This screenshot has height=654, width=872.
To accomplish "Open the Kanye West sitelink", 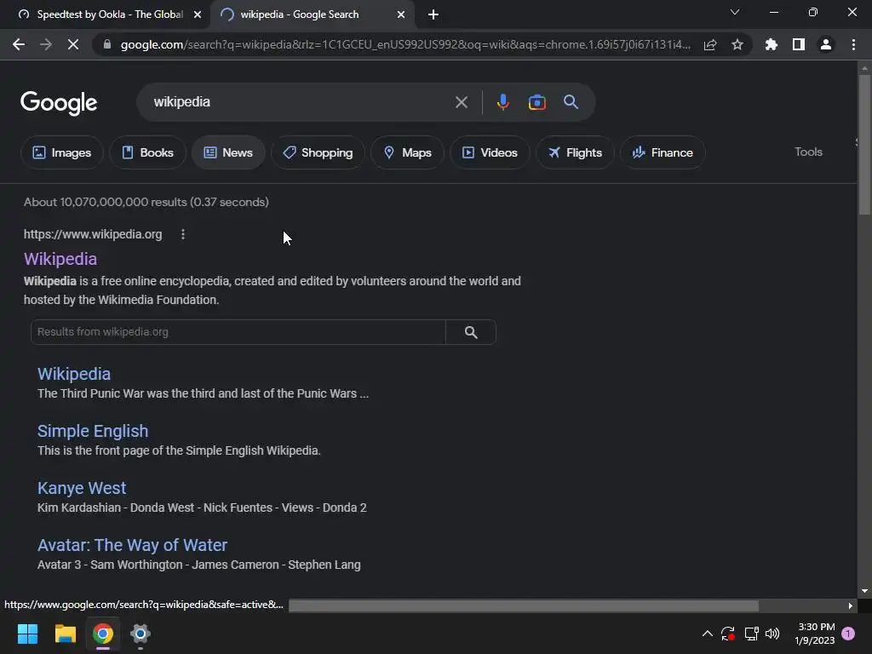I will 82,488.
